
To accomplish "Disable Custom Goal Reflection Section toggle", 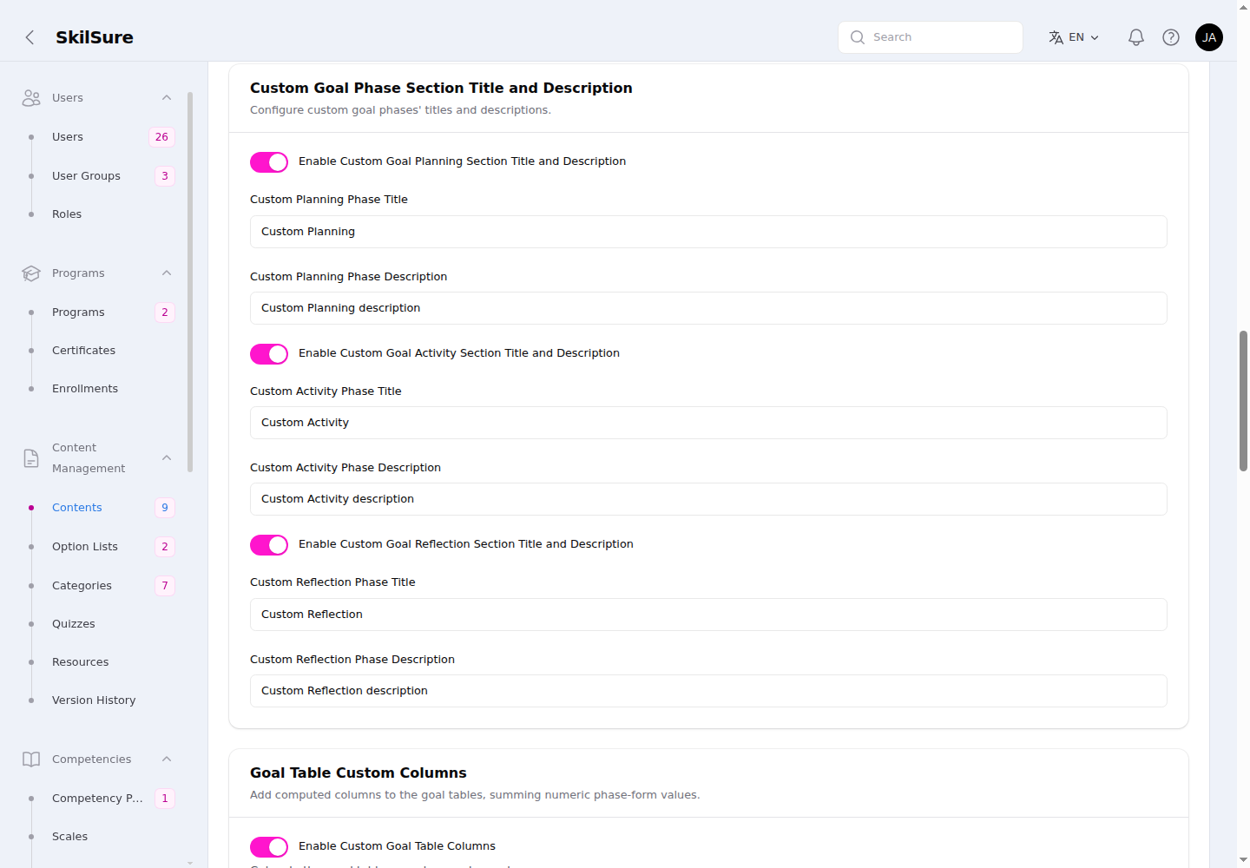I will (269, 545).
